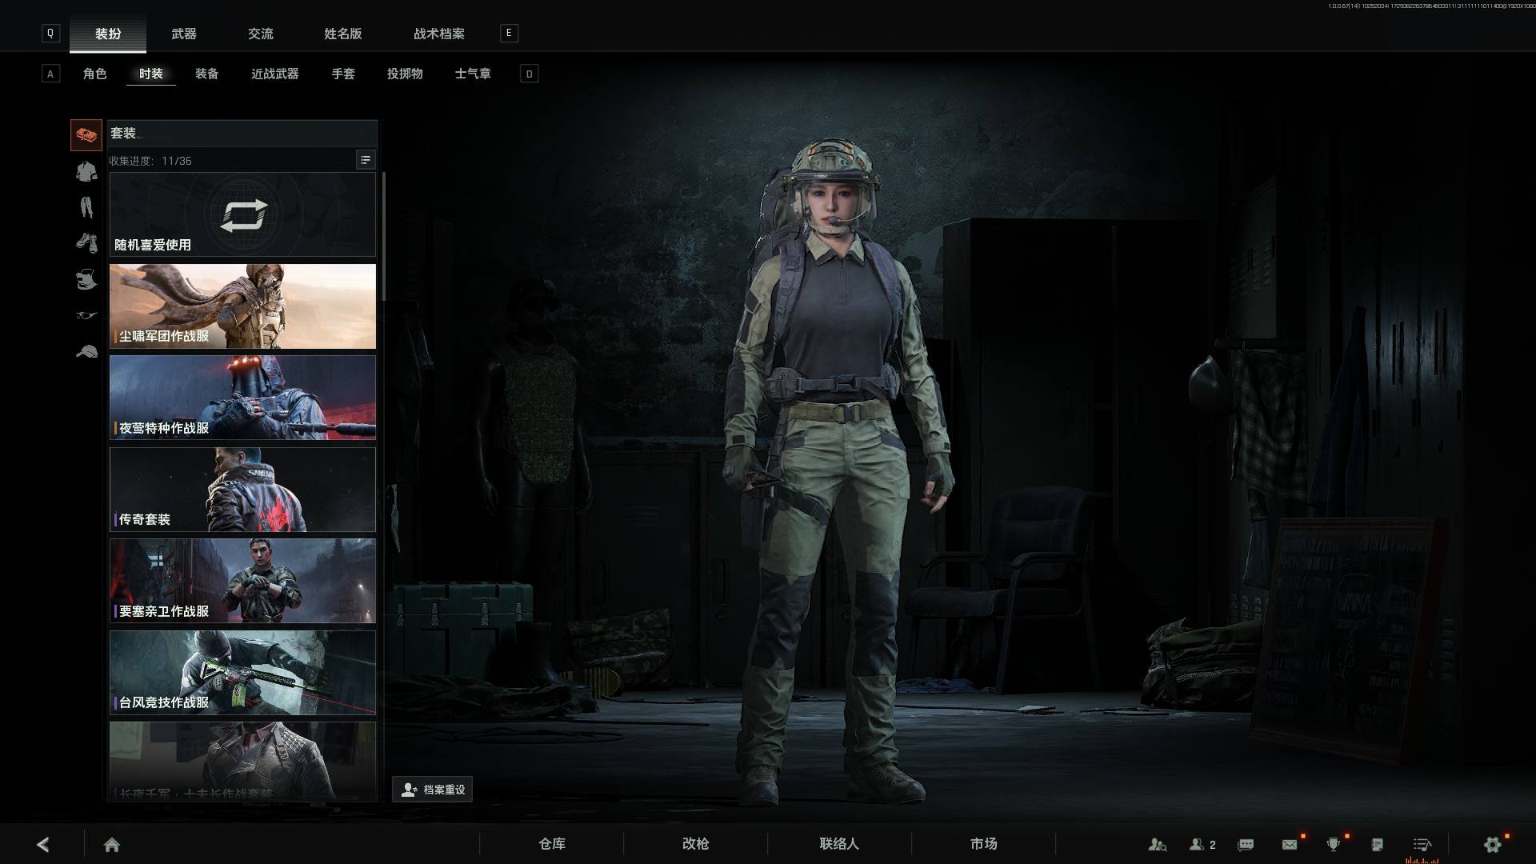Click the 档案重设 reset button
The height and width of the screenshot is (864, 1536).
pyautogui.click(x=432, y=790)
